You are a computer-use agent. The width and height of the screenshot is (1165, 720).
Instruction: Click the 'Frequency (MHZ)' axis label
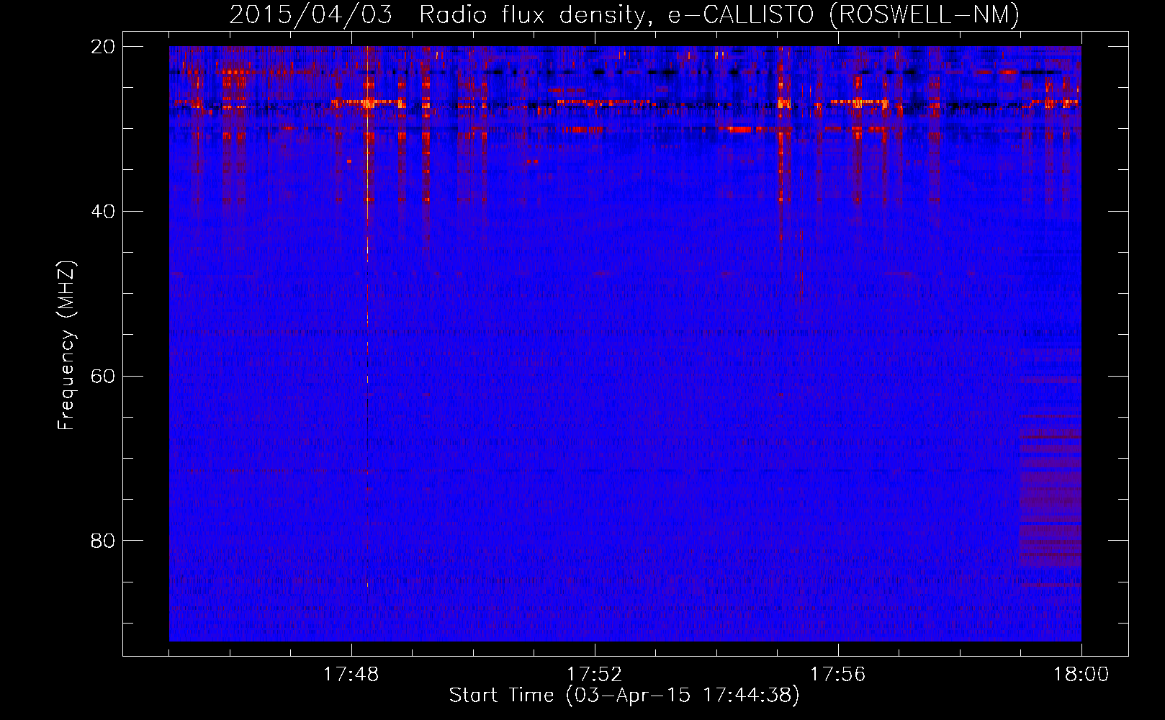[66, 346]
